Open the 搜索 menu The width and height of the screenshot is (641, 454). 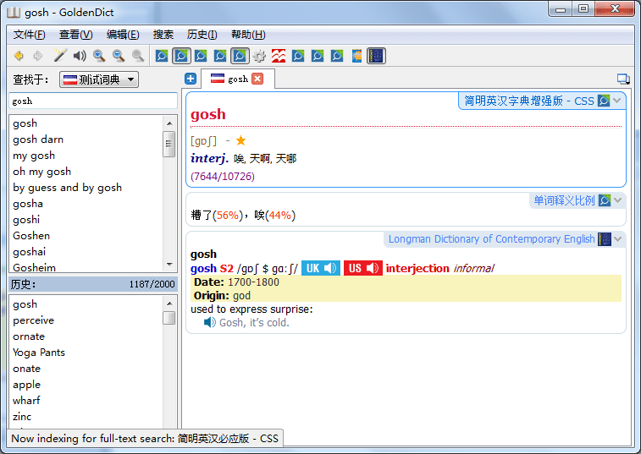coord(163,35)
